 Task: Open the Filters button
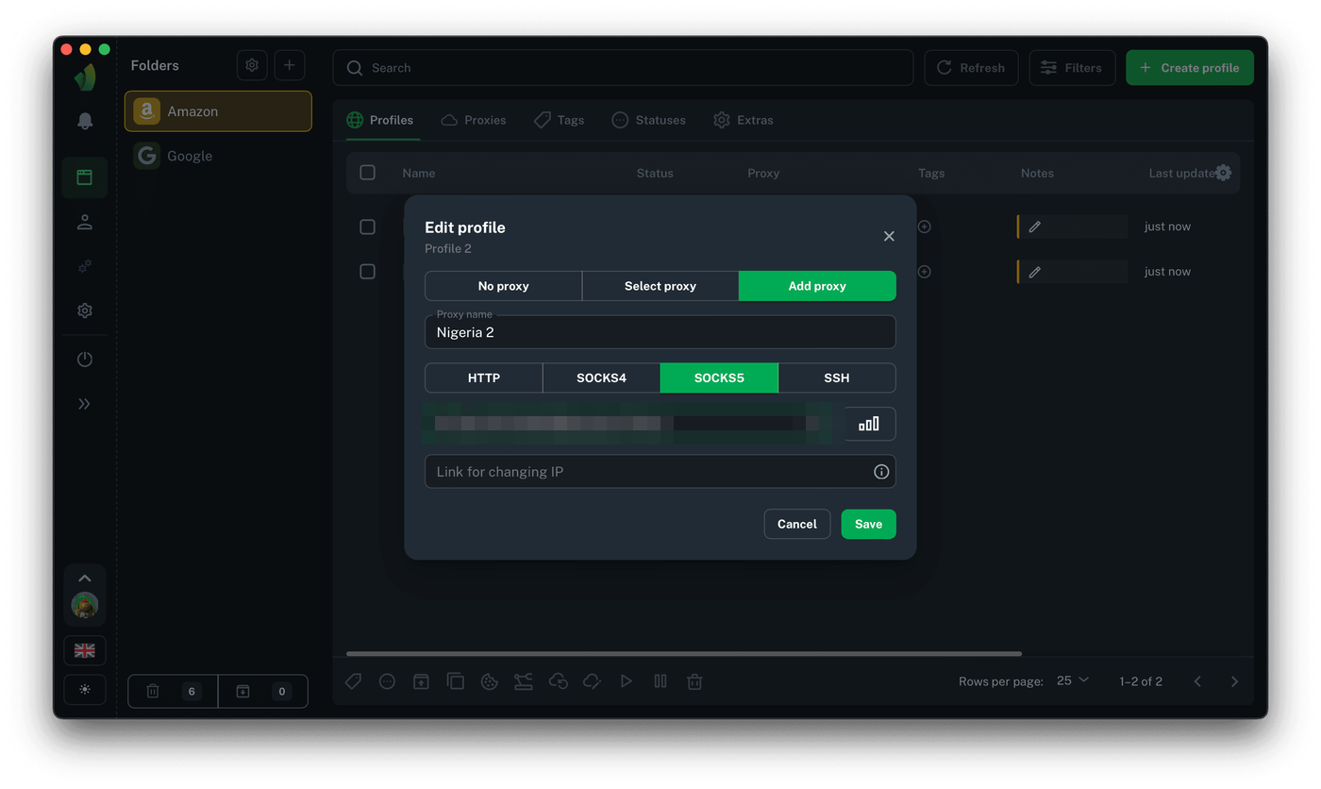click(x=1072, y=68)
